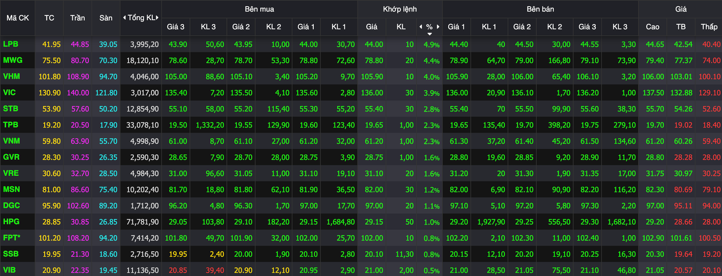This screenshot has height=276, width=722.
Task: Open the LPB stock symbol
Action: 10,45
